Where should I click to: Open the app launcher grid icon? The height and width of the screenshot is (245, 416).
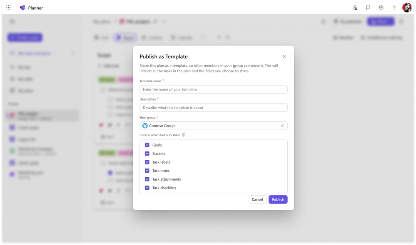(8, 7)
